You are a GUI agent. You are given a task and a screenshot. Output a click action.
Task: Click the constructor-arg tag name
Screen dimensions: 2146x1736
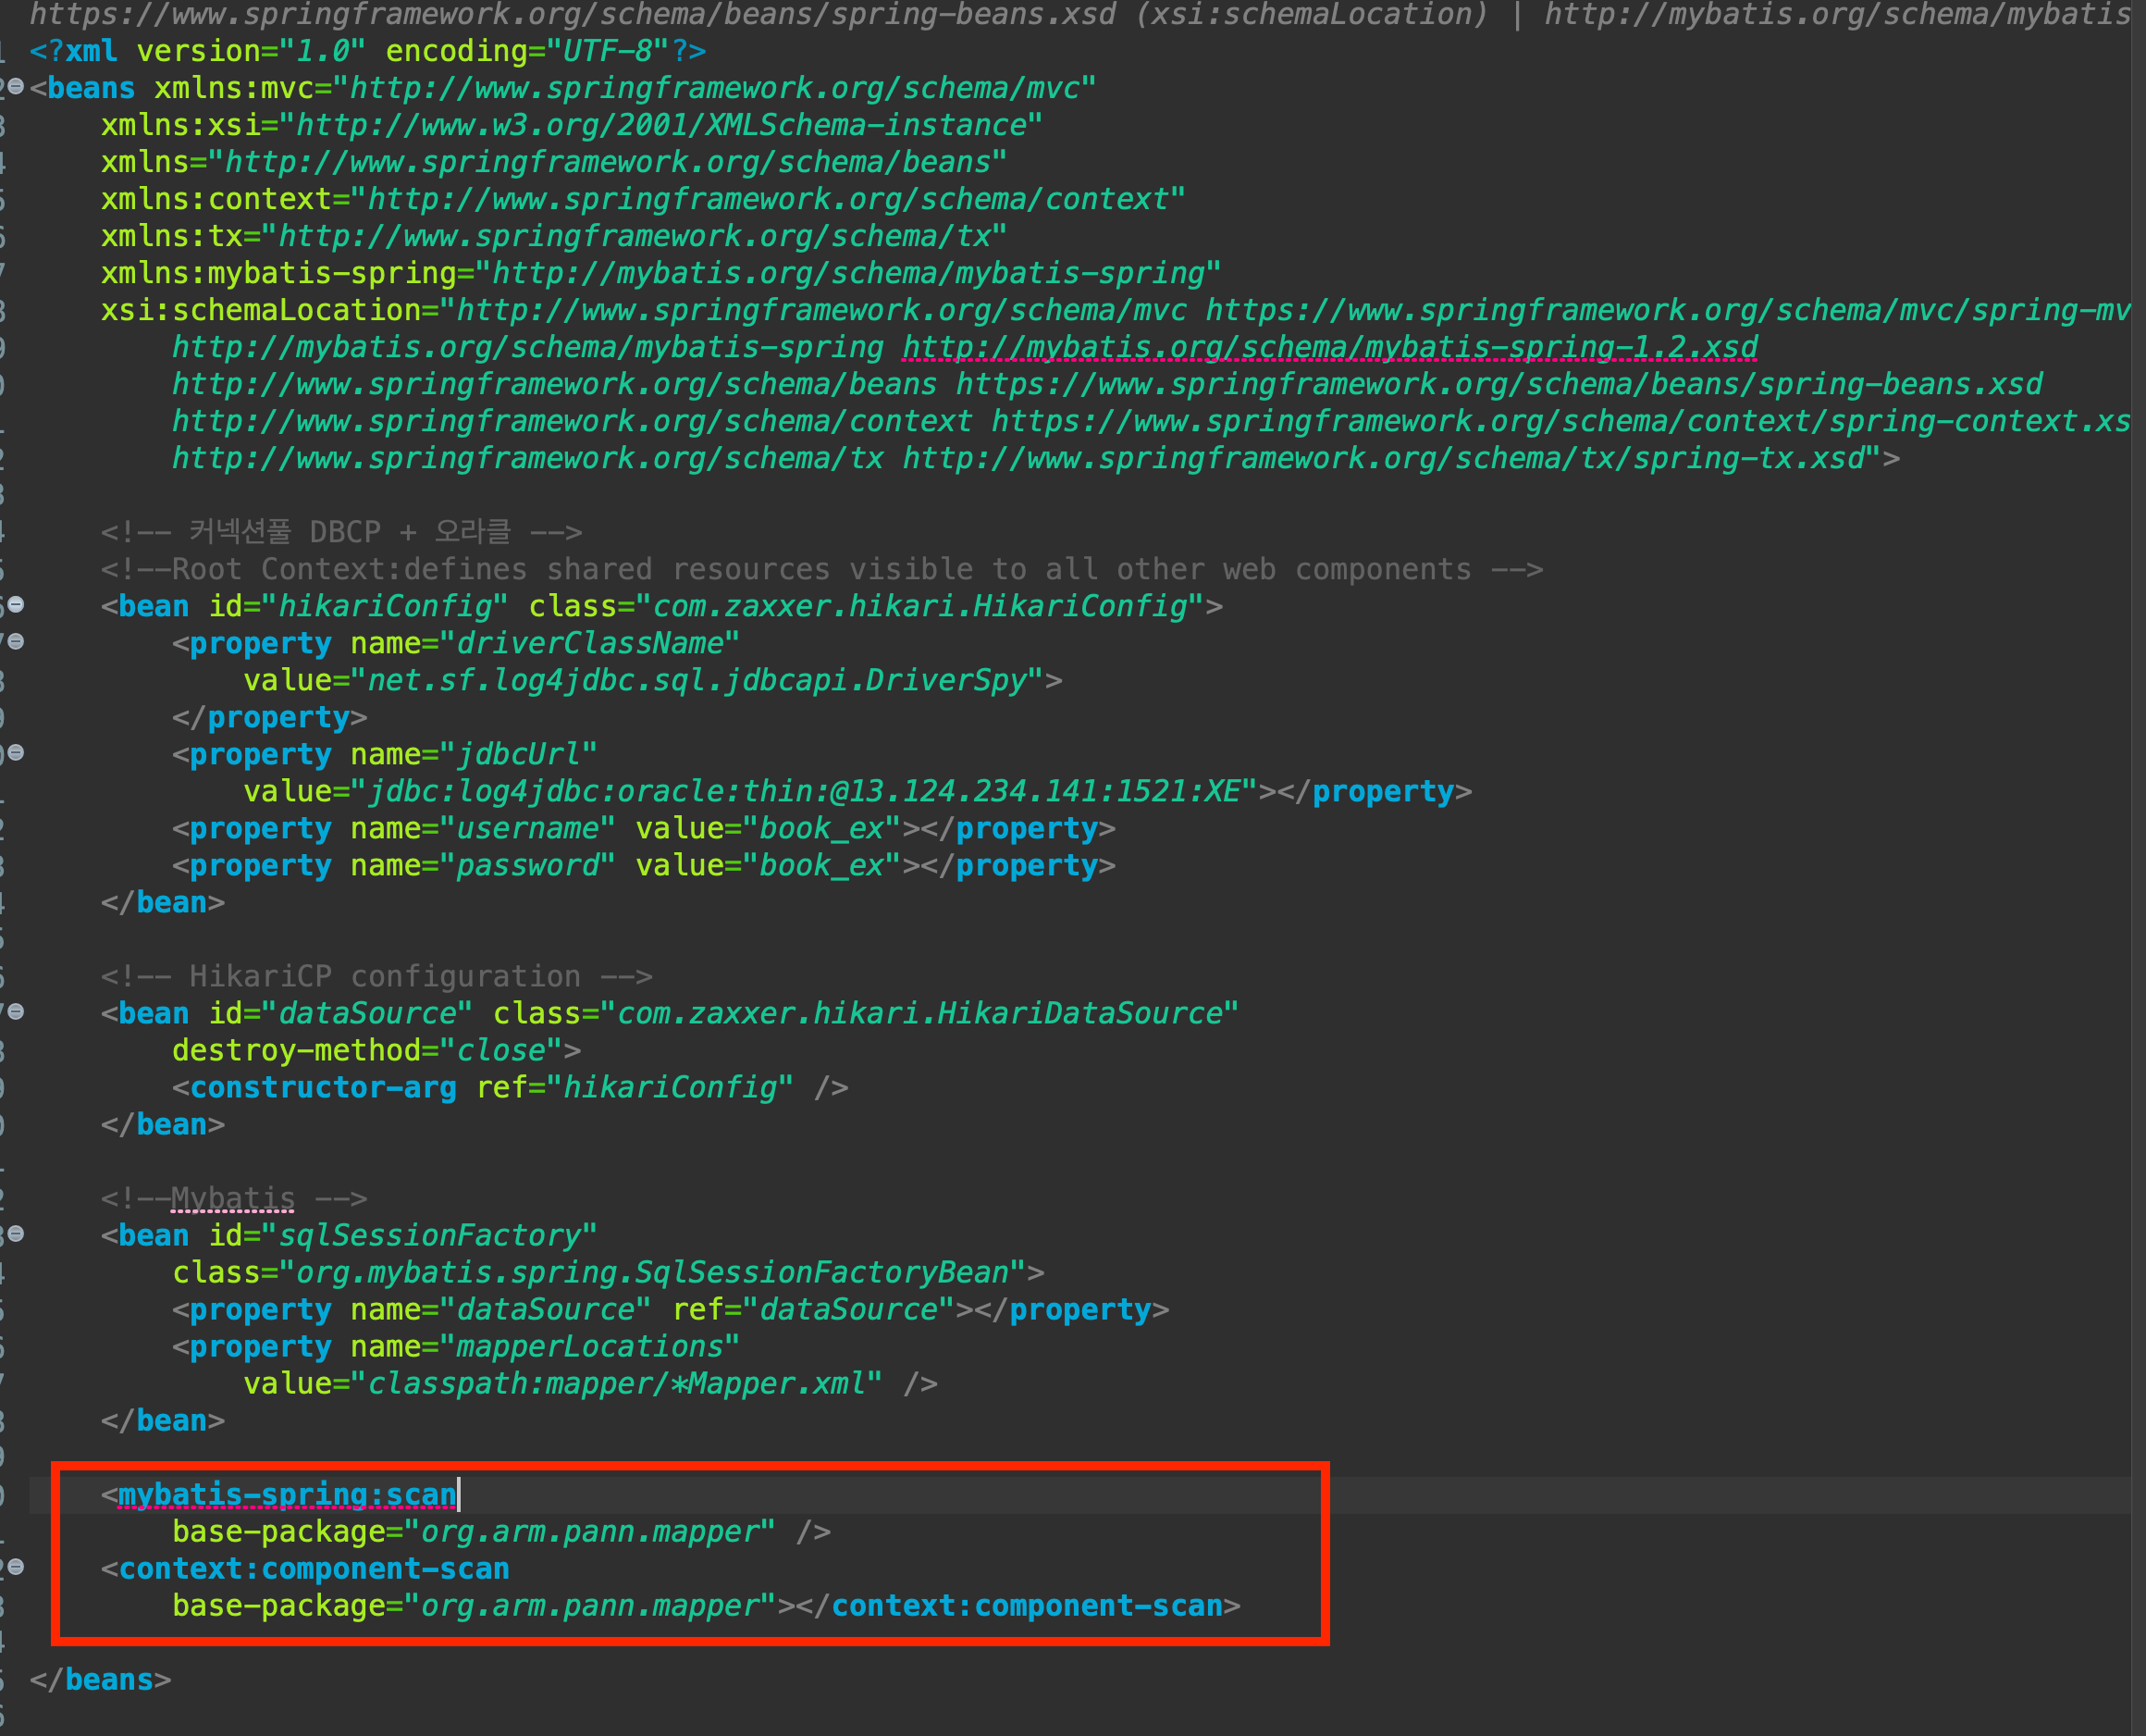(x=323, y=1088)
